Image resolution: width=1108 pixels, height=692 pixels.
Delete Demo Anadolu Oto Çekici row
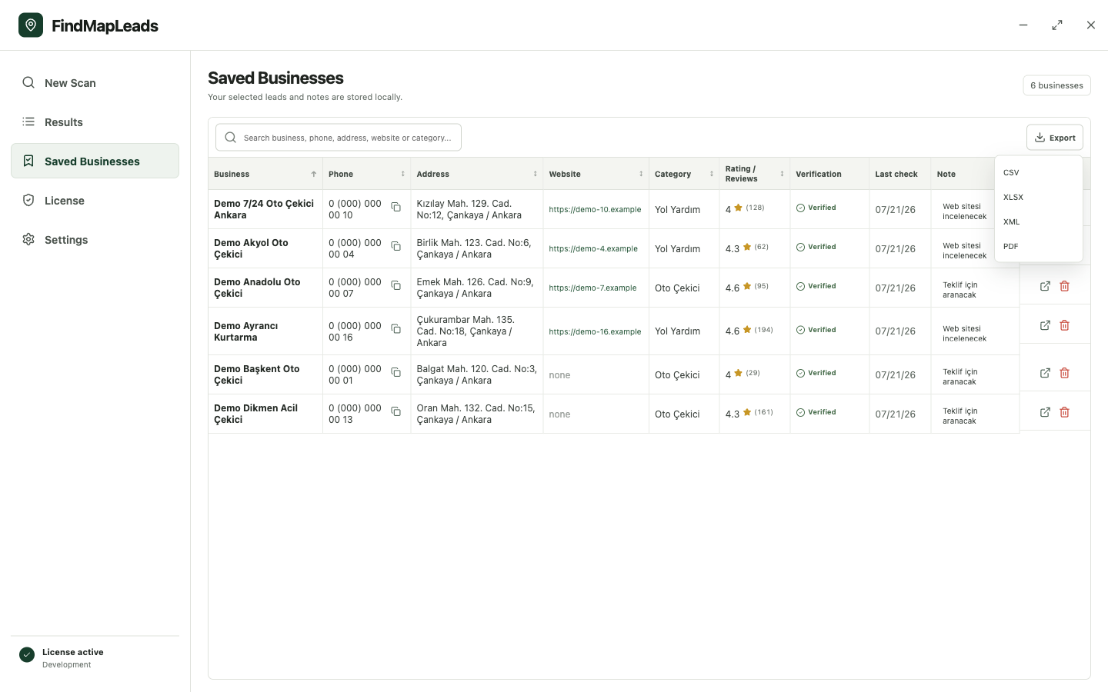coord(1065,286)
